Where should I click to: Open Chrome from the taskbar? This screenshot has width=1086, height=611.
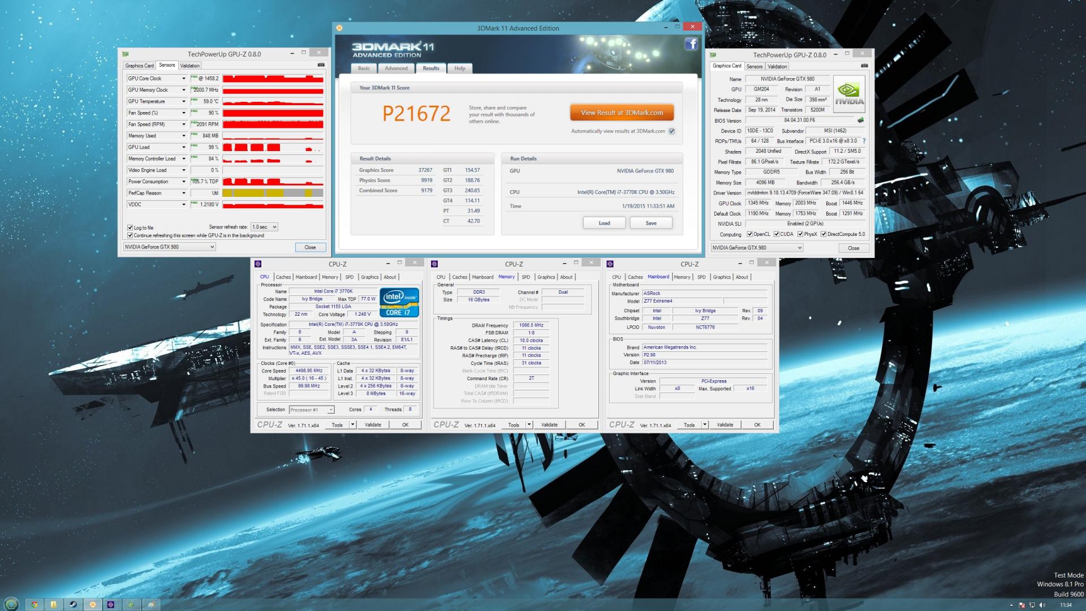pyautogui.click(x=35, y=604)
